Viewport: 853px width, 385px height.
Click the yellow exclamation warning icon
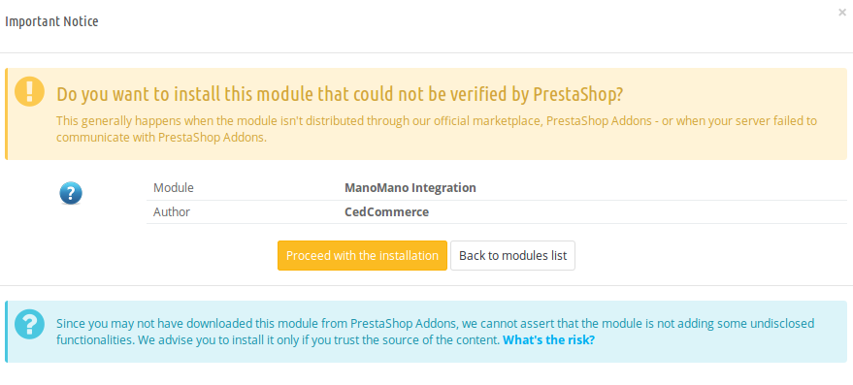click(29, 91)
